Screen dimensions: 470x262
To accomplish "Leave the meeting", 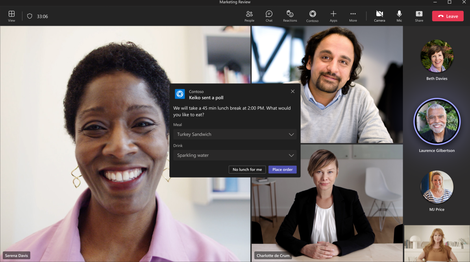I will pos(448,16).
